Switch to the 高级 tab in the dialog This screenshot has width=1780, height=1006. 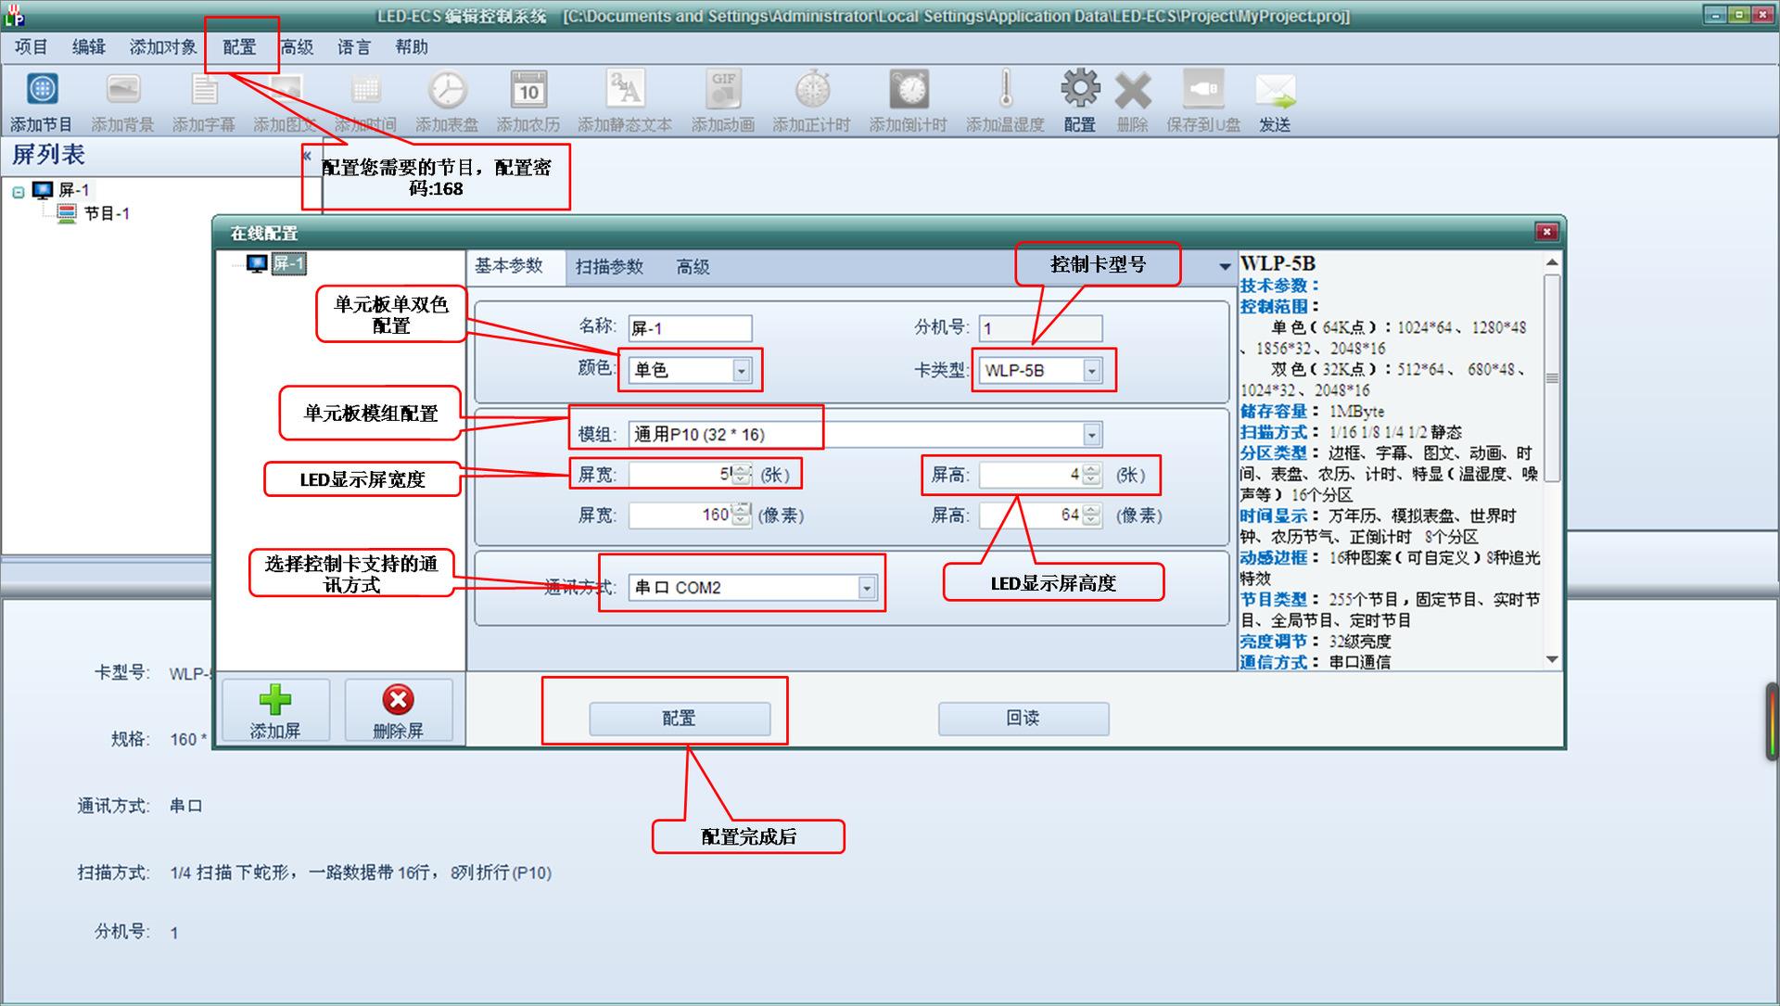pos(693,267)
